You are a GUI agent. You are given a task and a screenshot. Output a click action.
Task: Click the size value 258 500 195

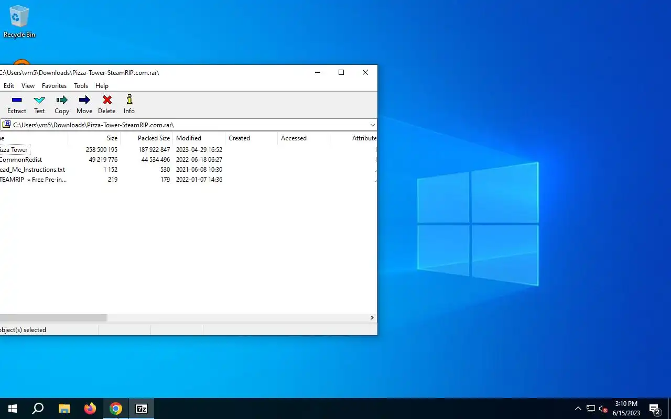point(102,150)
